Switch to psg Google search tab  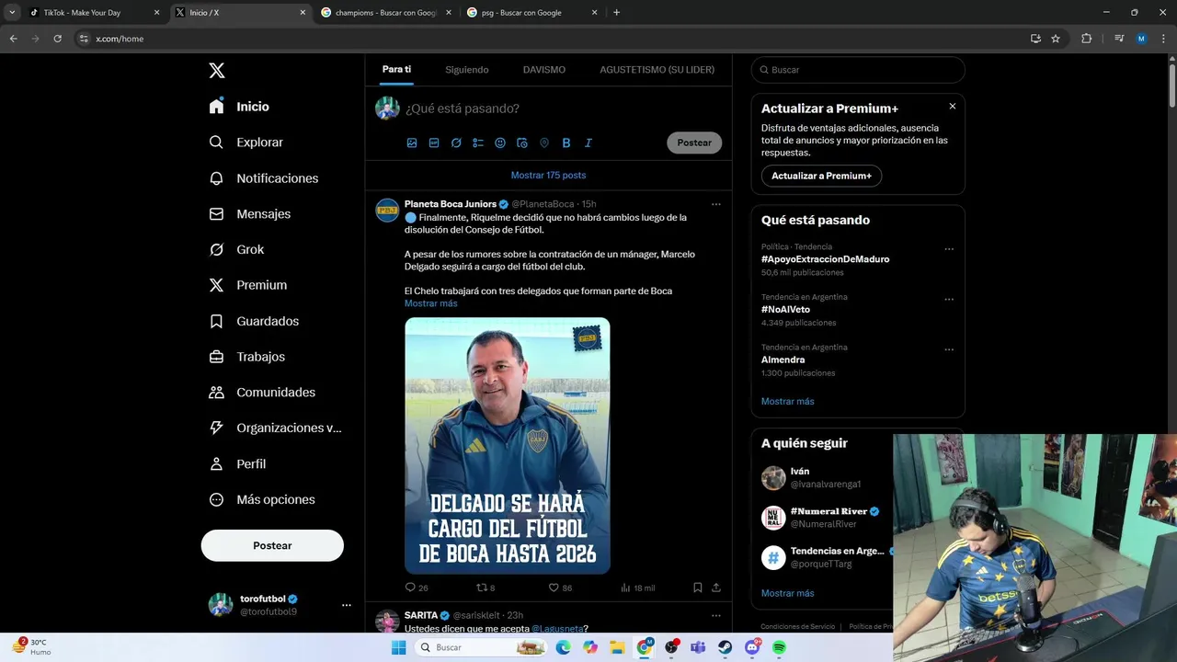(532, 13)
